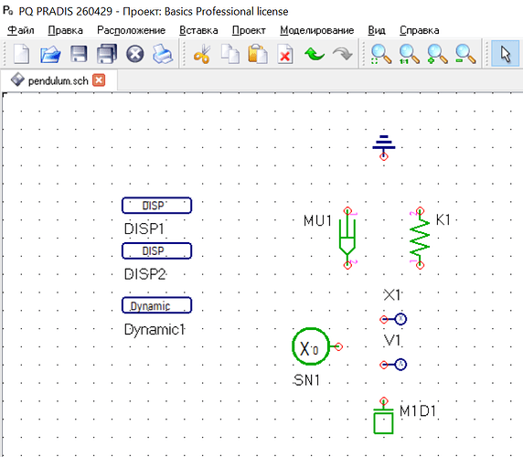Select the Dynamic1 block
This screenshot has height=457, width=523.
point(156,305)
